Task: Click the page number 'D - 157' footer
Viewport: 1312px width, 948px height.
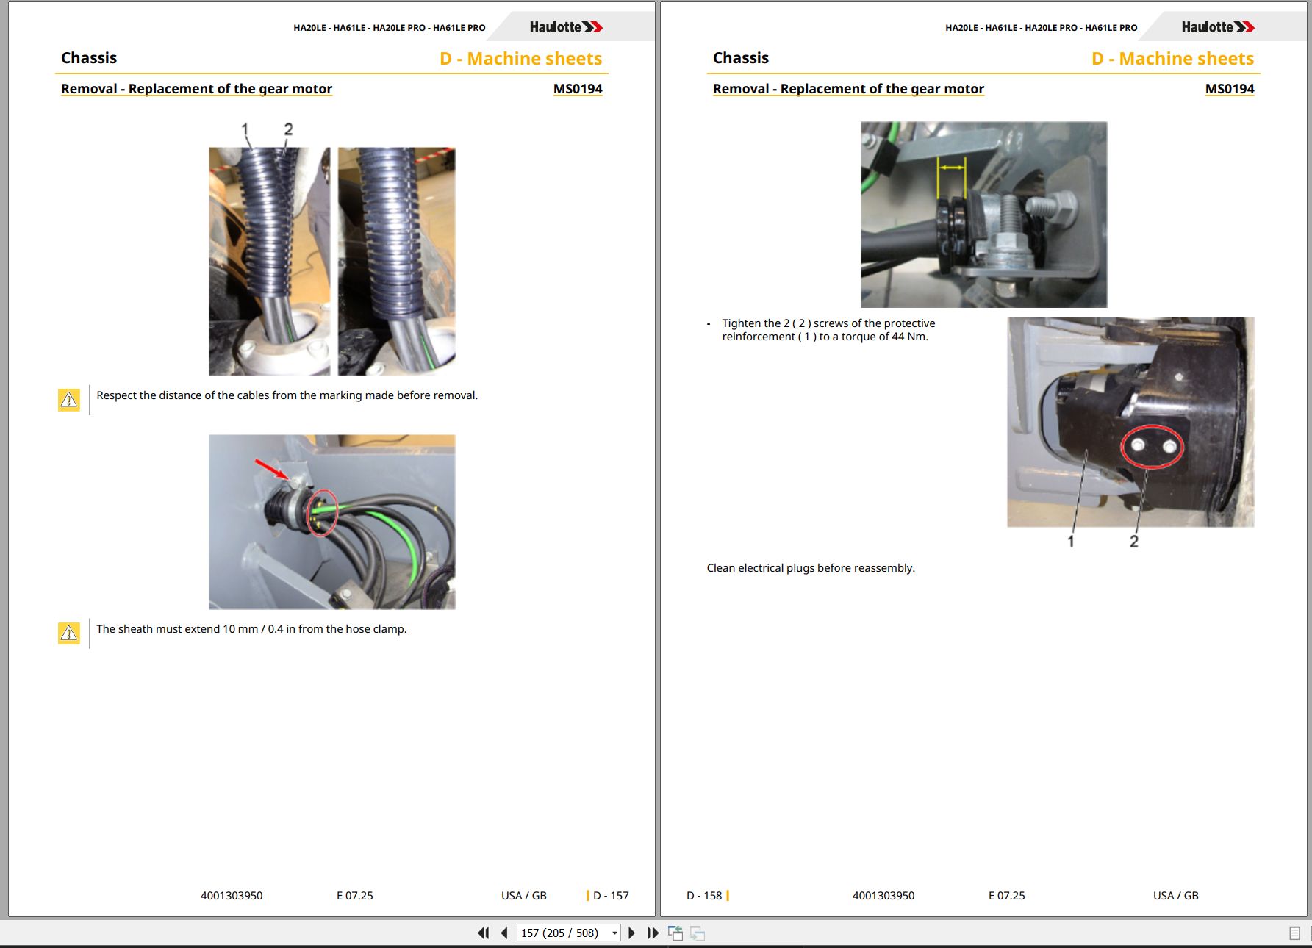Action: [x=611, y=896]
